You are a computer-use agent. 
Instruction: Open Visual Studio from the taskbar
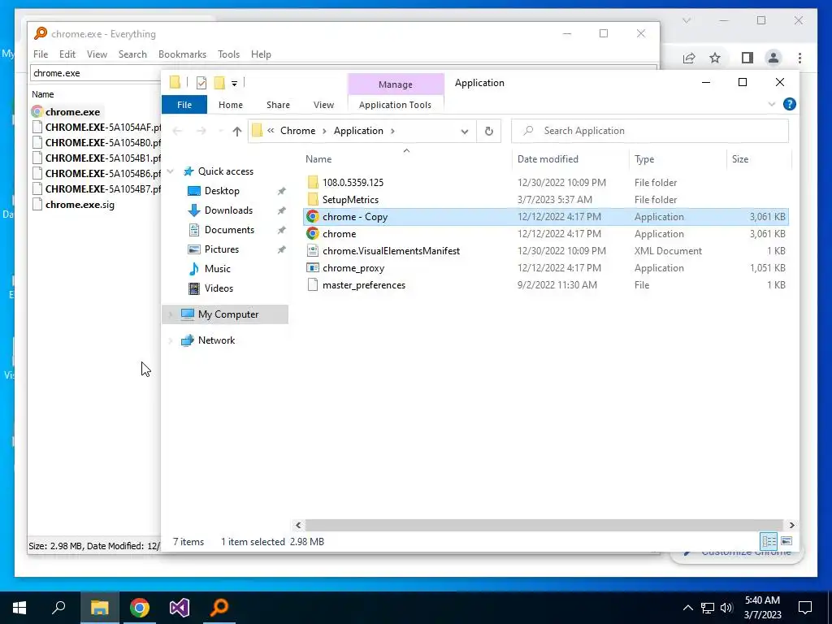pyautogui.click(x=180, y=608)
